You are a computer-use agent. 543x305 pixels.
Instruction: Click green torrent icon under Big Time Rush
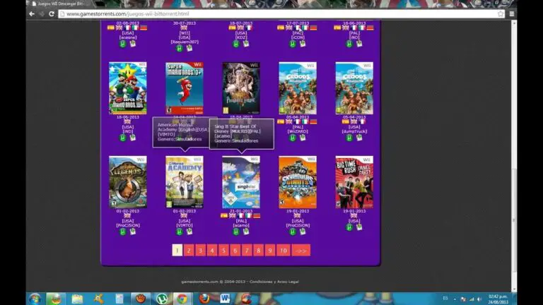coord(349,227)
